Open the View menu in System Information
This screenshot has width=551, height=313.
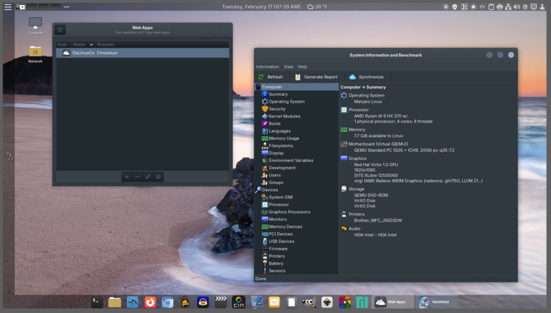[x=288, y=66]
